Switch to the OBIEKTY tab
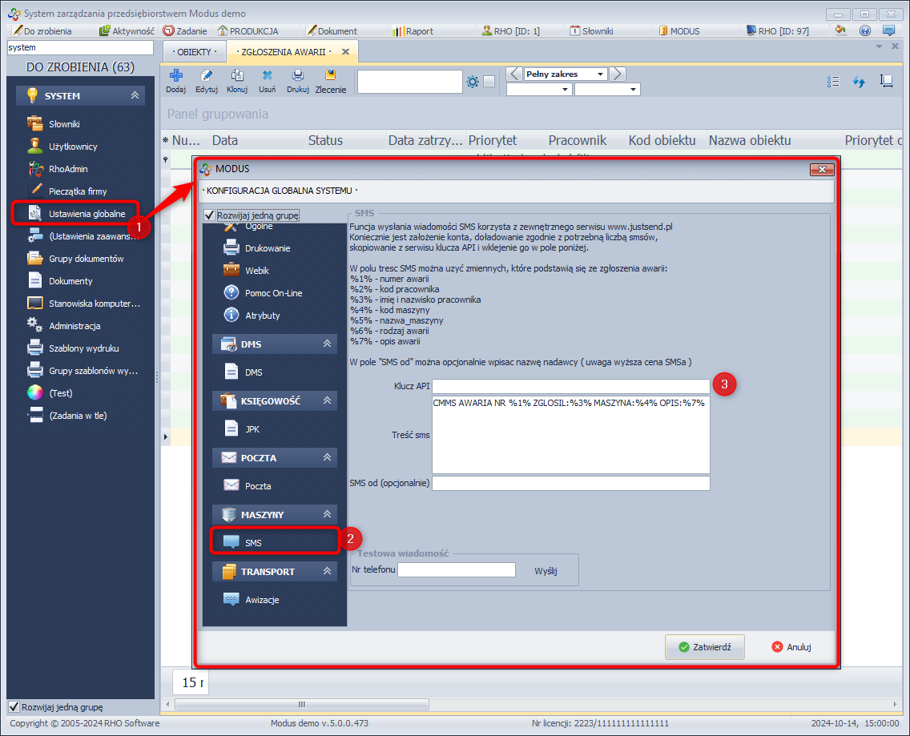Image resolution: width=910 pixels, height=736 pixels. click(x=193, y=52)
